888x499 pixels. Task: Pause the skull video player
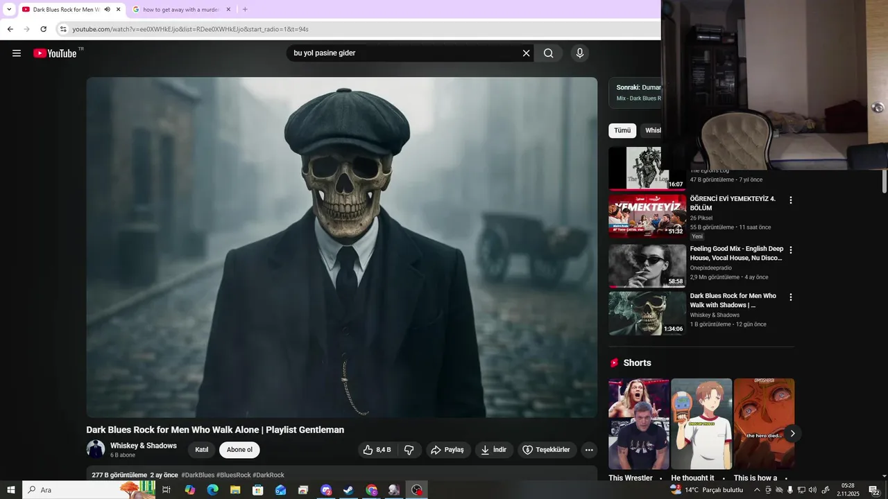point(342,247)
